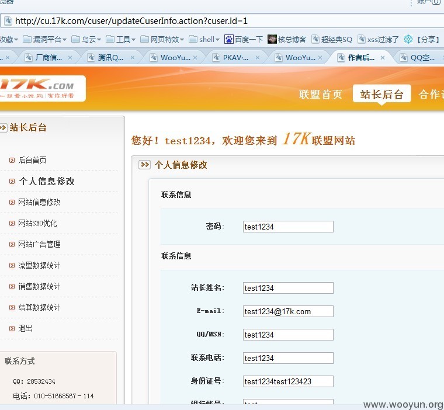Click 退出 to log out
The height and width of the screenshot is (410, 444).
(x=26, y=328)
